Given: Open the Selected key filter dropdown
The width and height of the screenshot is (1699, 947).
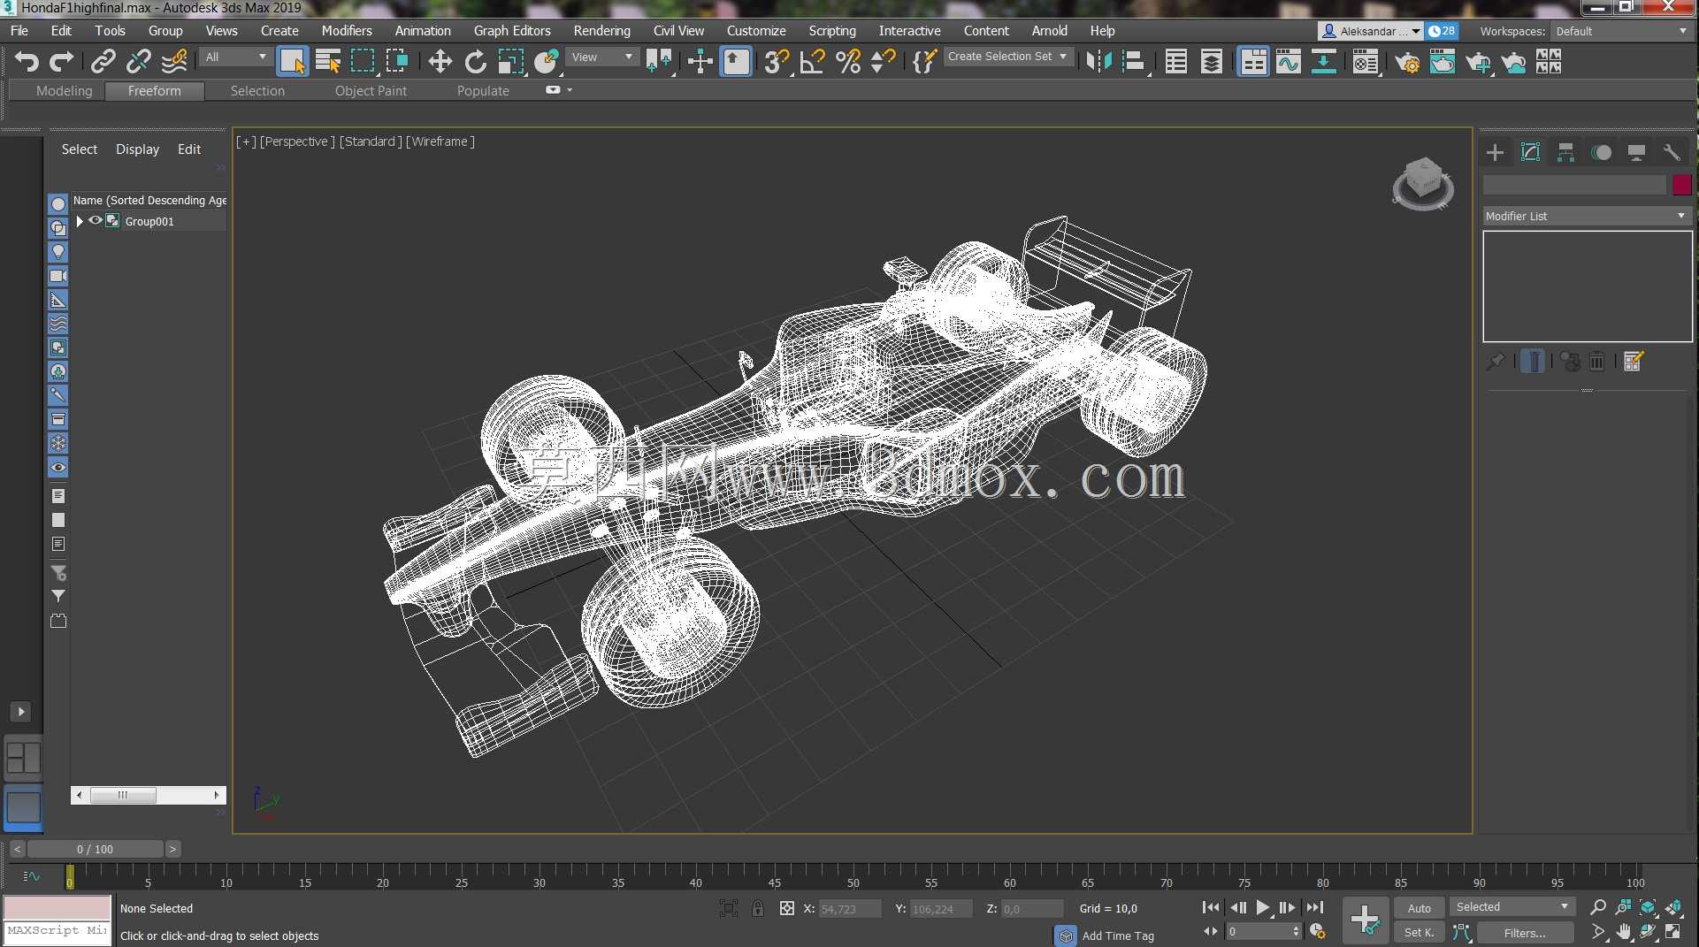Looking at the screenshot, I should point(1512,907).
